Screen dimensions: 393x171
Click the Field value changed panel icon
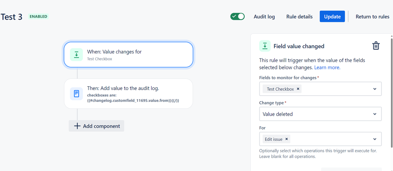265,46
